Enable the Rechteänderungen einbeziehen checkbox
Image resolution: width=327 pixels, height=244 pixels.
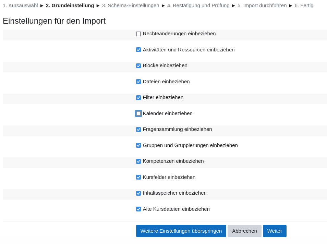(x=138, y=34)
